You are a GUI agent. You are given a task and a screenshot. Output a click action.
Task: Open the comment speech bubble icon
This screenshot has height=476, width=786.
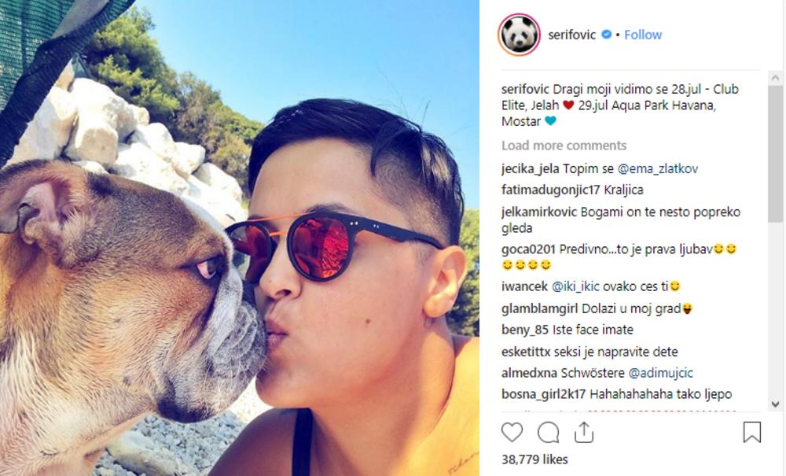tap(548, 433)
